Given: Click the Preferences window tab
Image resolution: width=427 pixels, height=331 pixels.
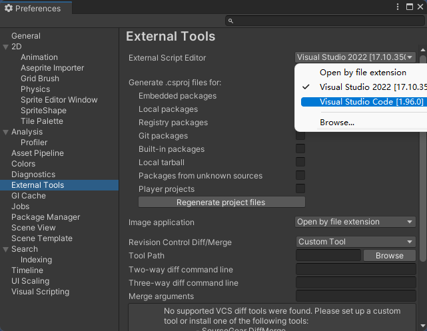Looking at the screenshot, I should pyautogui.click(x=36, y=8).
